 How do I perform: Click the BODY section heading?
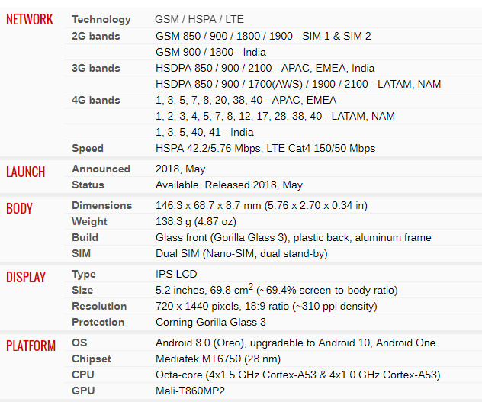20,208
